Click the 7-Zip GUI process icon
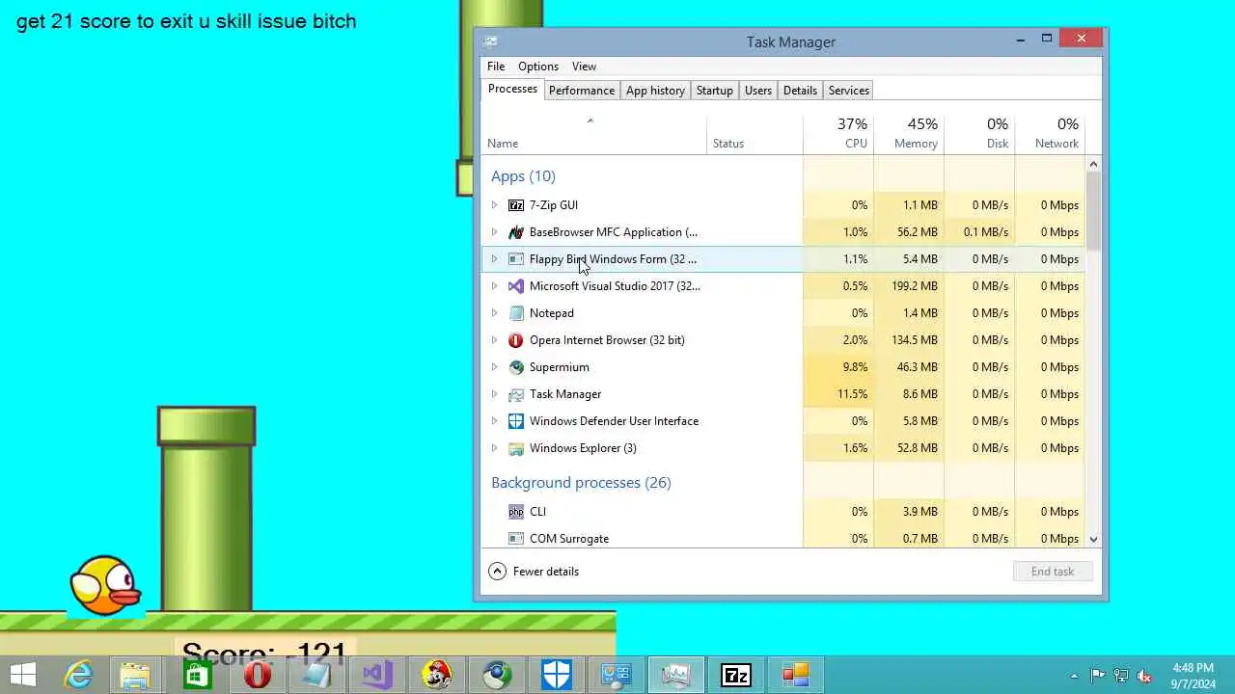The width and height of the screenshot is (1235, 694). coord(516,205)
